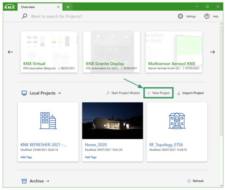Image resolution: width=225 pixels, height=190 pixels.
Task: Expand Archive section via arrow
Action: click(48, 181)
